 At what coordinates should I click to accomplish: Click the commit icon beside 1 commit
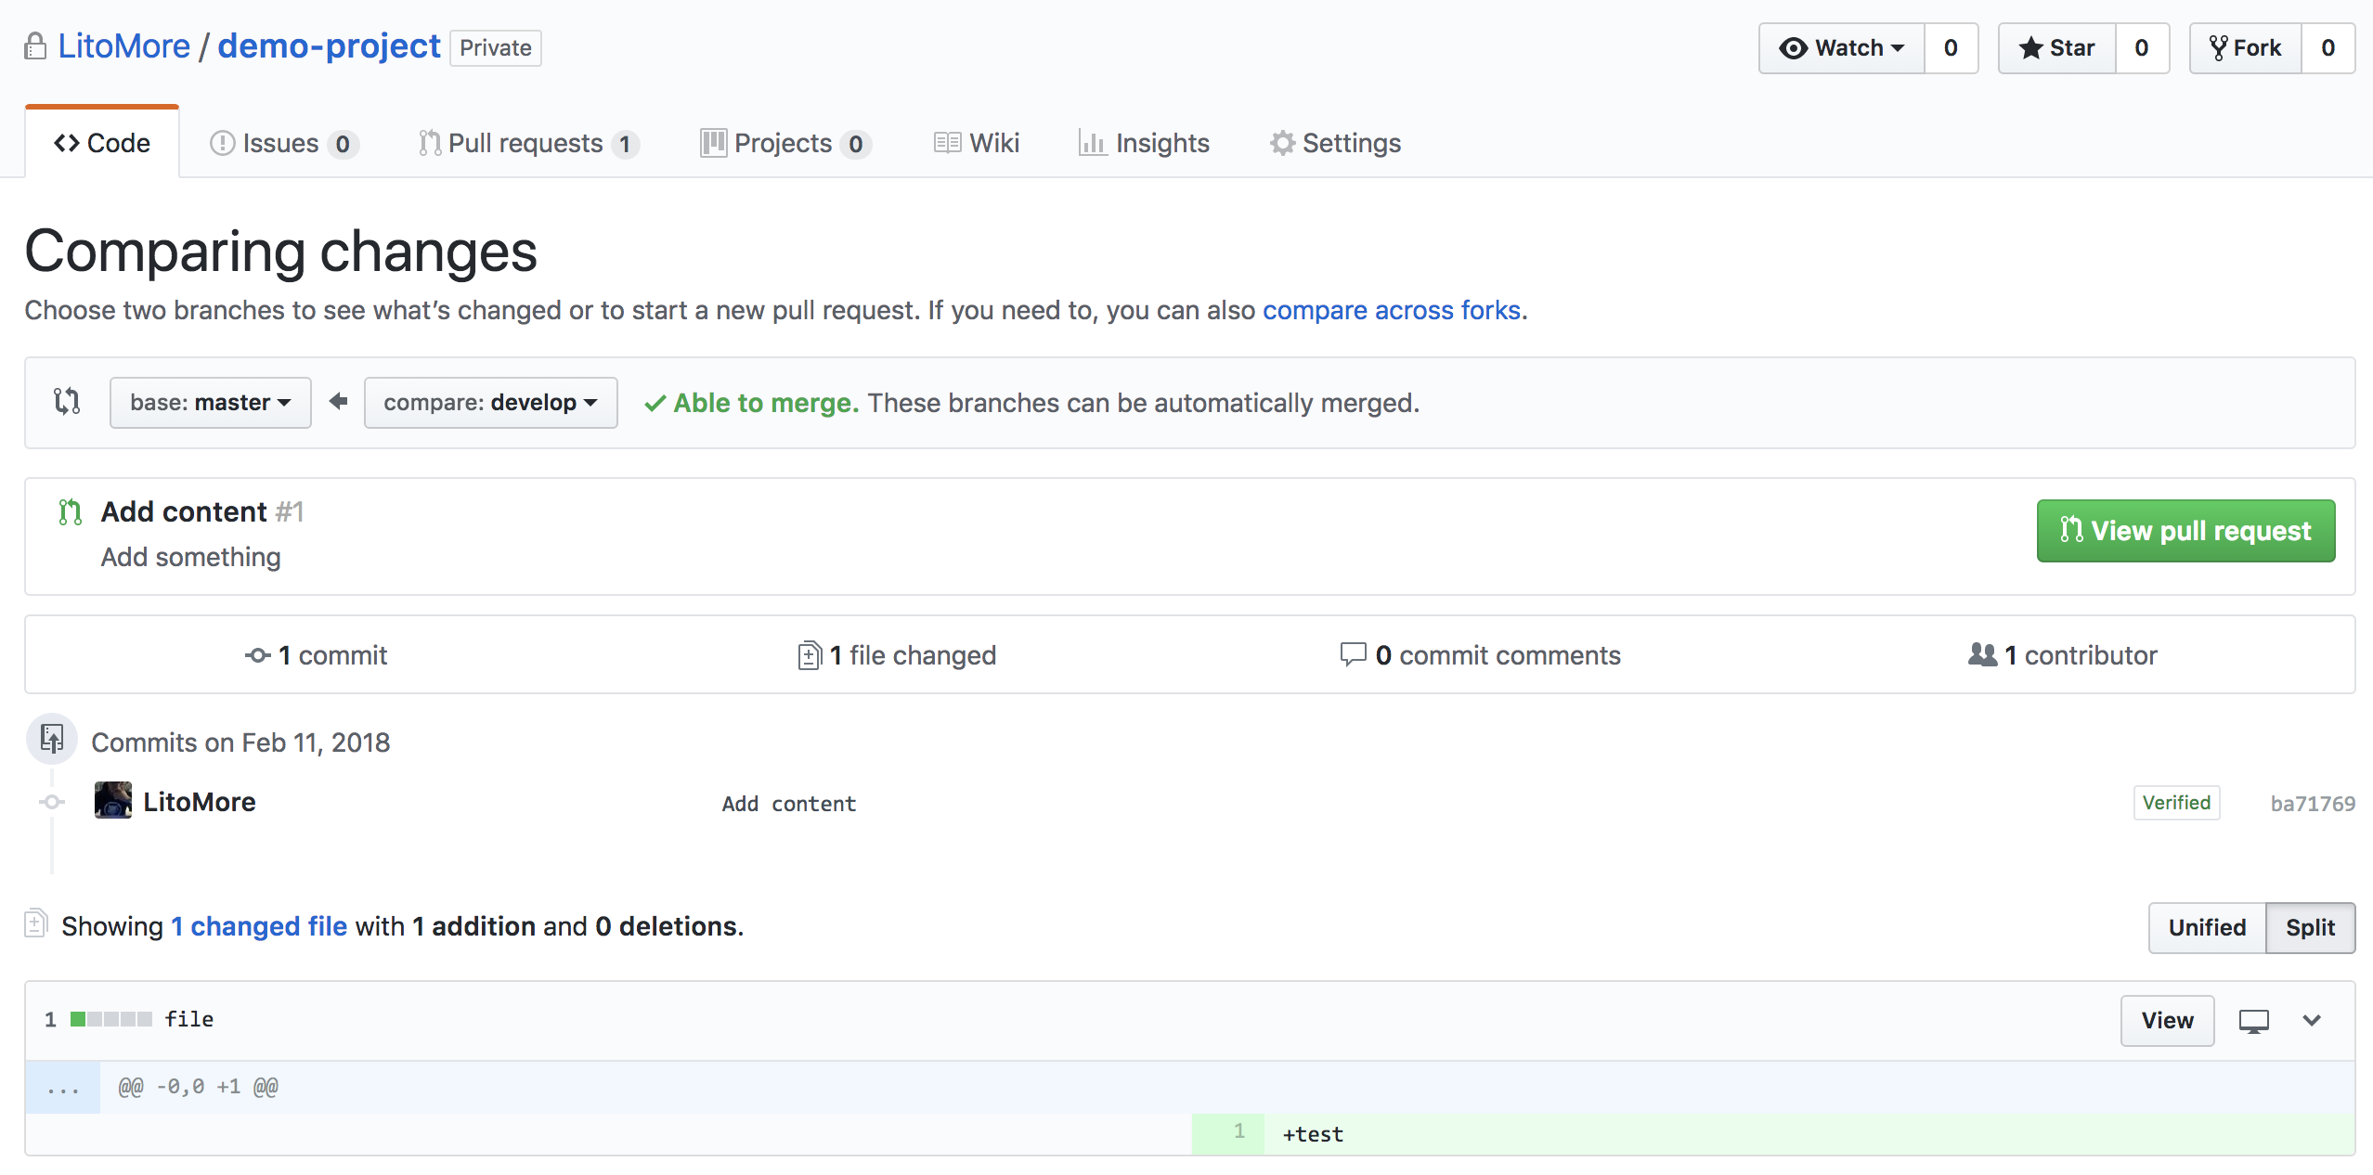pos(257,655)
